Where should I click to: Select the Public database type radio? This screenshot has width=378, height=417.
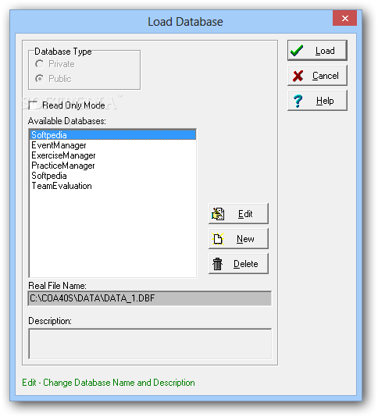coord(39,79)
